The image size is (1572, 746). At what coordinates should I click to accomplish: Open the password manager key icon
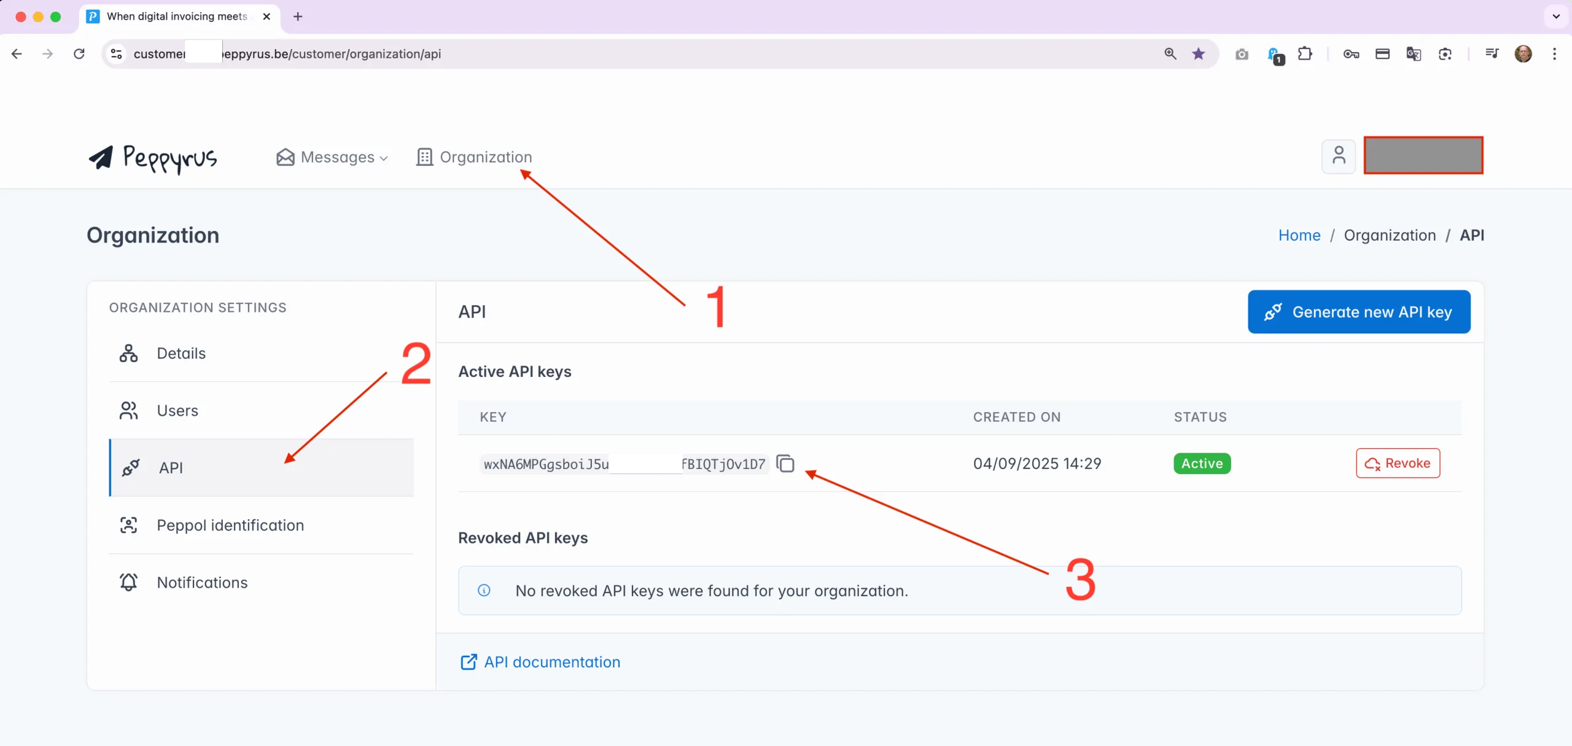[x=1351, y=54]
